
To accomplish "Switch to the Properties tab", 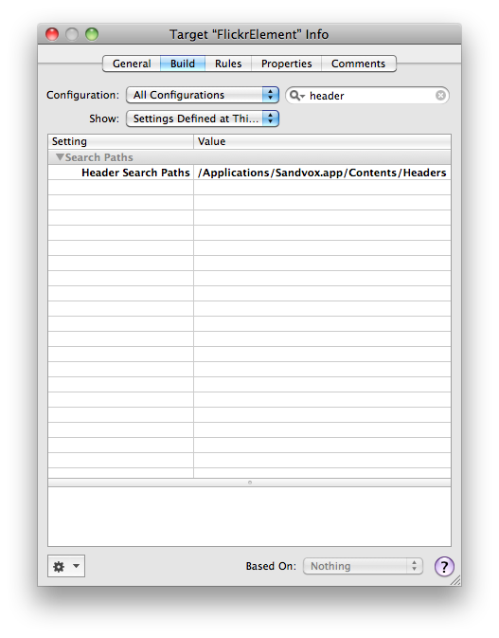I will tap(287, 64).
